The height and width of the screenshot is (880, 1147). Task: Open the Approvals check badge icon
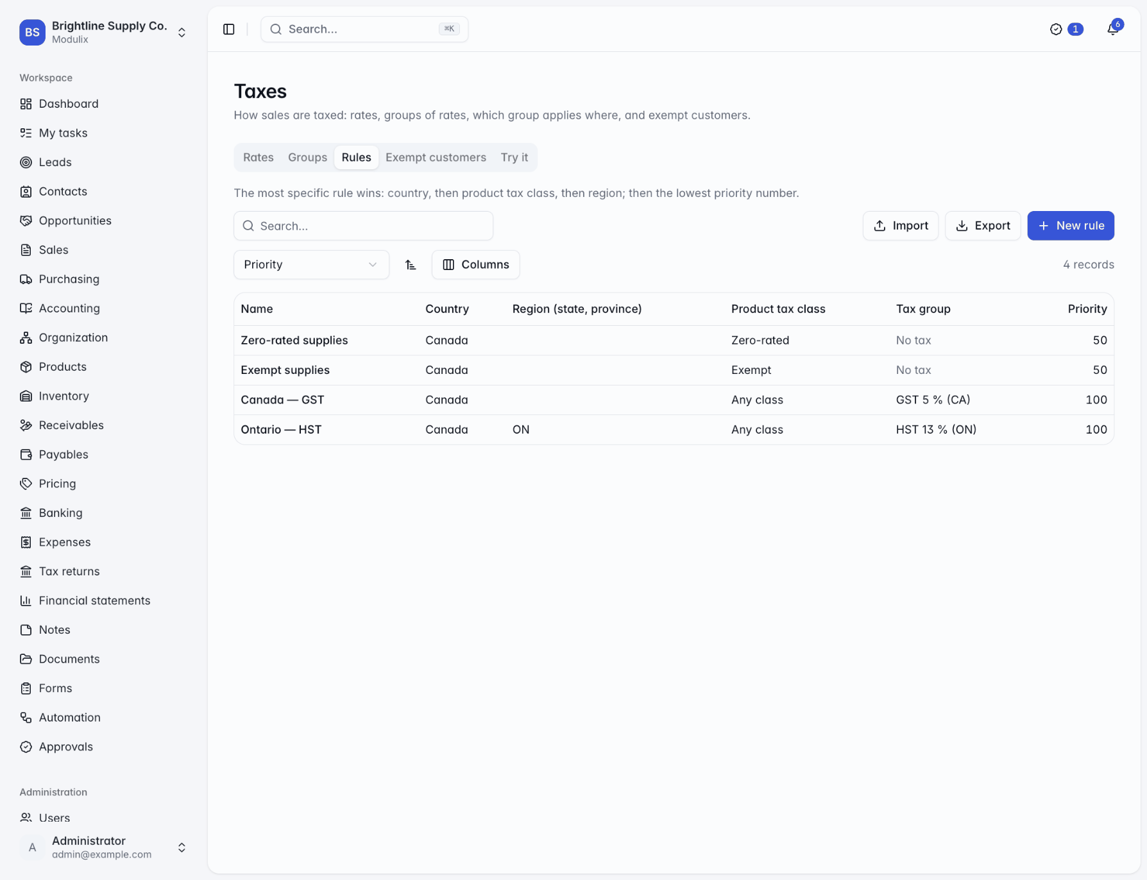(26, 747)
